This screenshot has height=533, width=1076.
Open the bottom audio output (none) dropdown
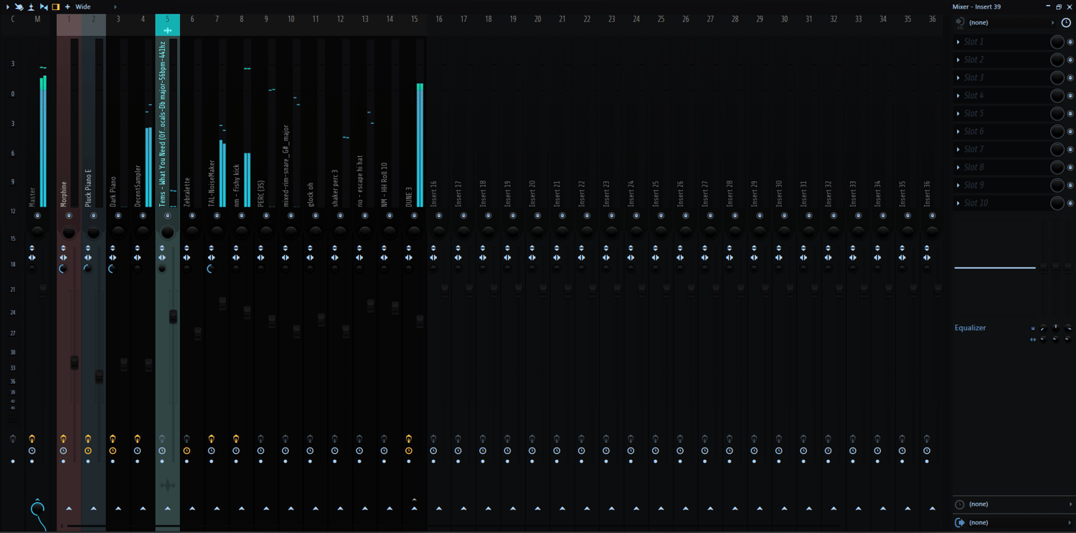pyautogui.click(x=1019, y=522)
